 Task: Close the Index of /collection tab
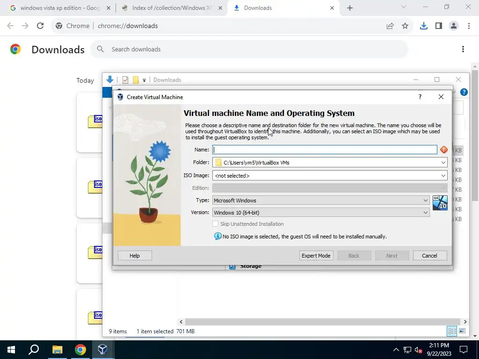click(x=220, y=8)
